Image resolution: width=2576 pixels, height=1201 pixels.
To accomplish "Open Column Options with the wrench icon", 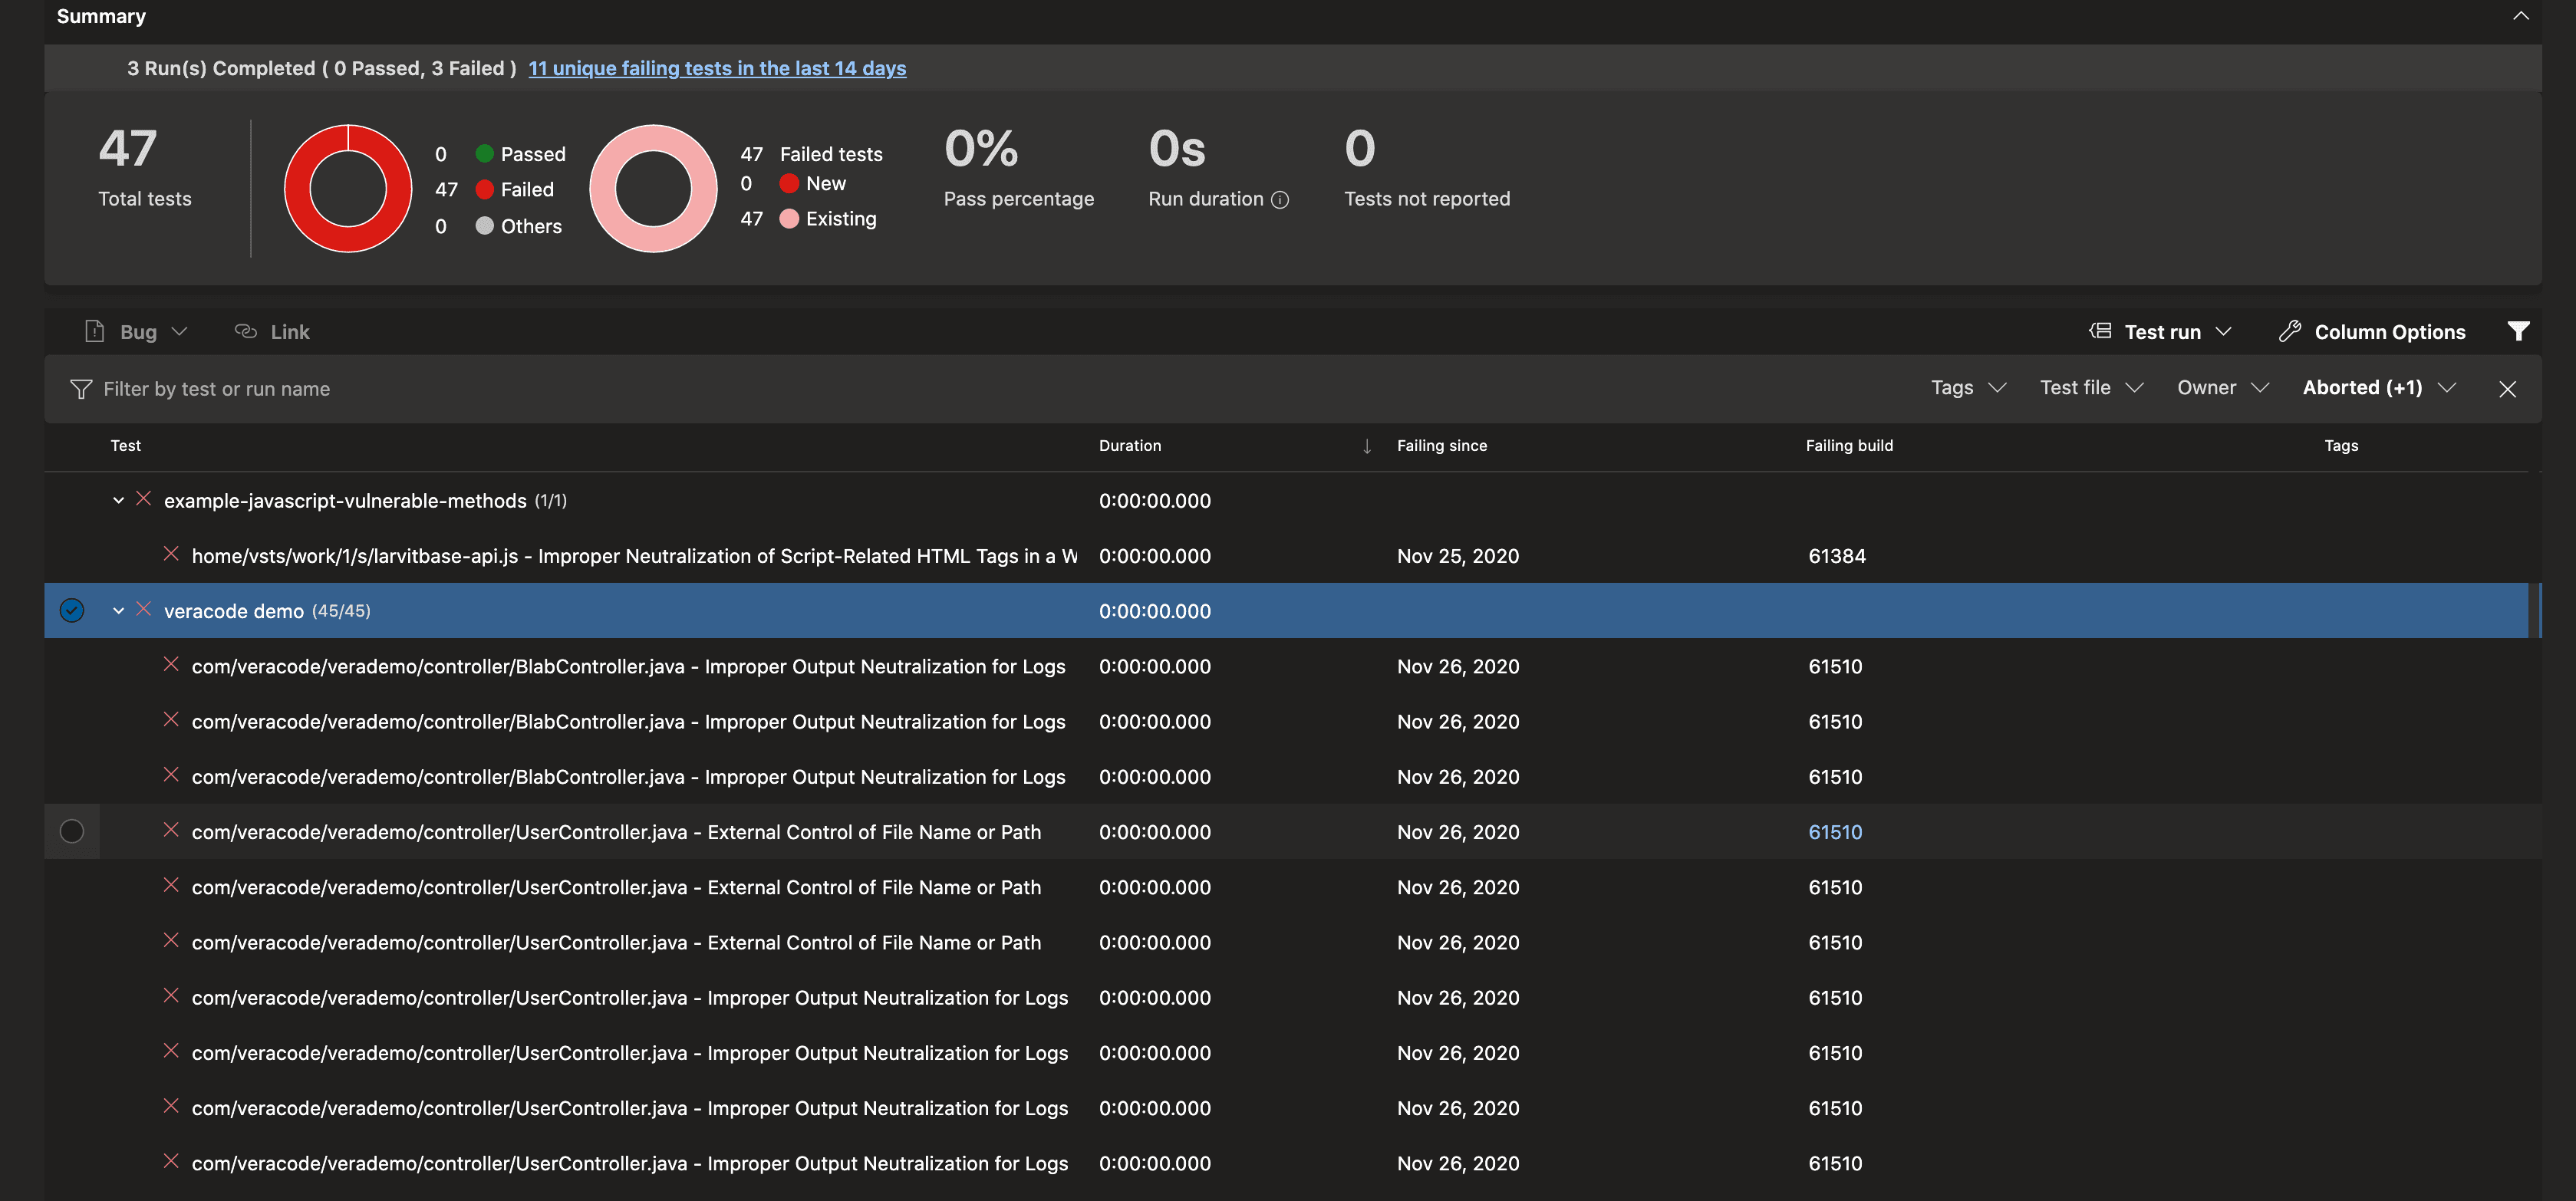I will [x=2289, y=331].
